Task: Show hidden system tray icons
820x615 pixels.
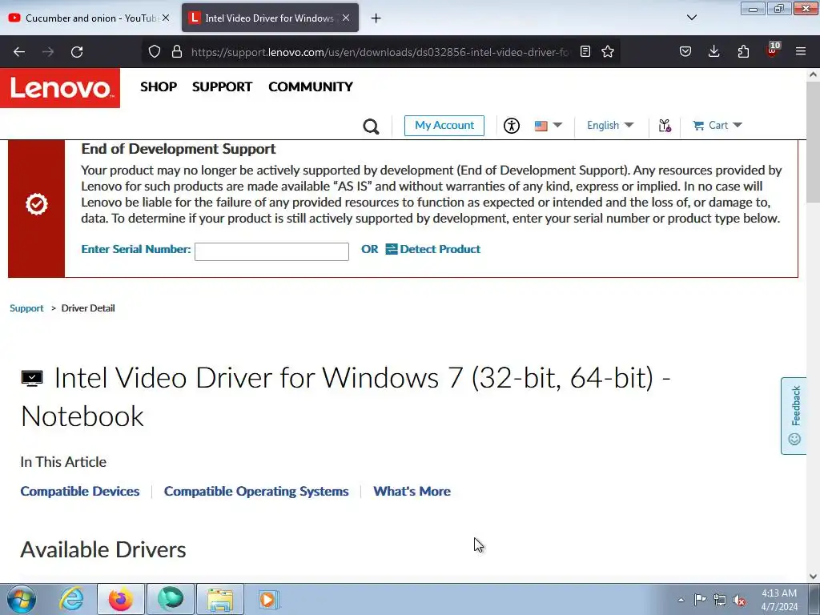Action: (681, 600)
